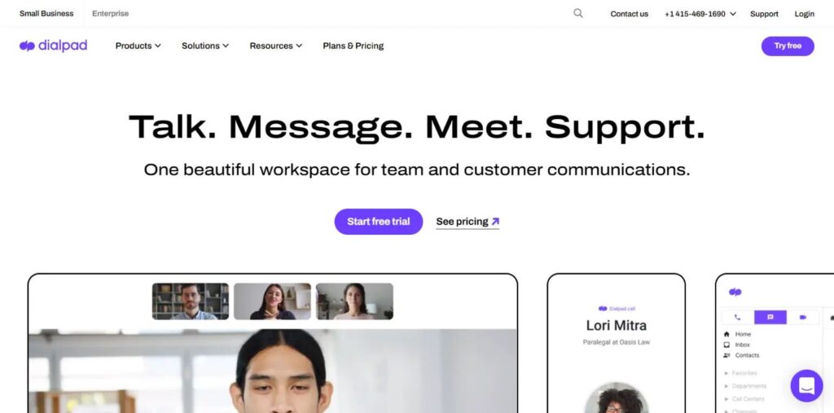Follow the See pricing link
The height and width of the screenshot is (413, 834).
point(467,222)
